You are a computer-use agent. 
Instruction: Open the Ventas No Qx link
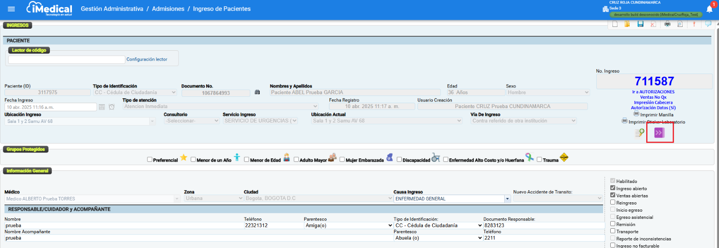(x=653, y=97)
